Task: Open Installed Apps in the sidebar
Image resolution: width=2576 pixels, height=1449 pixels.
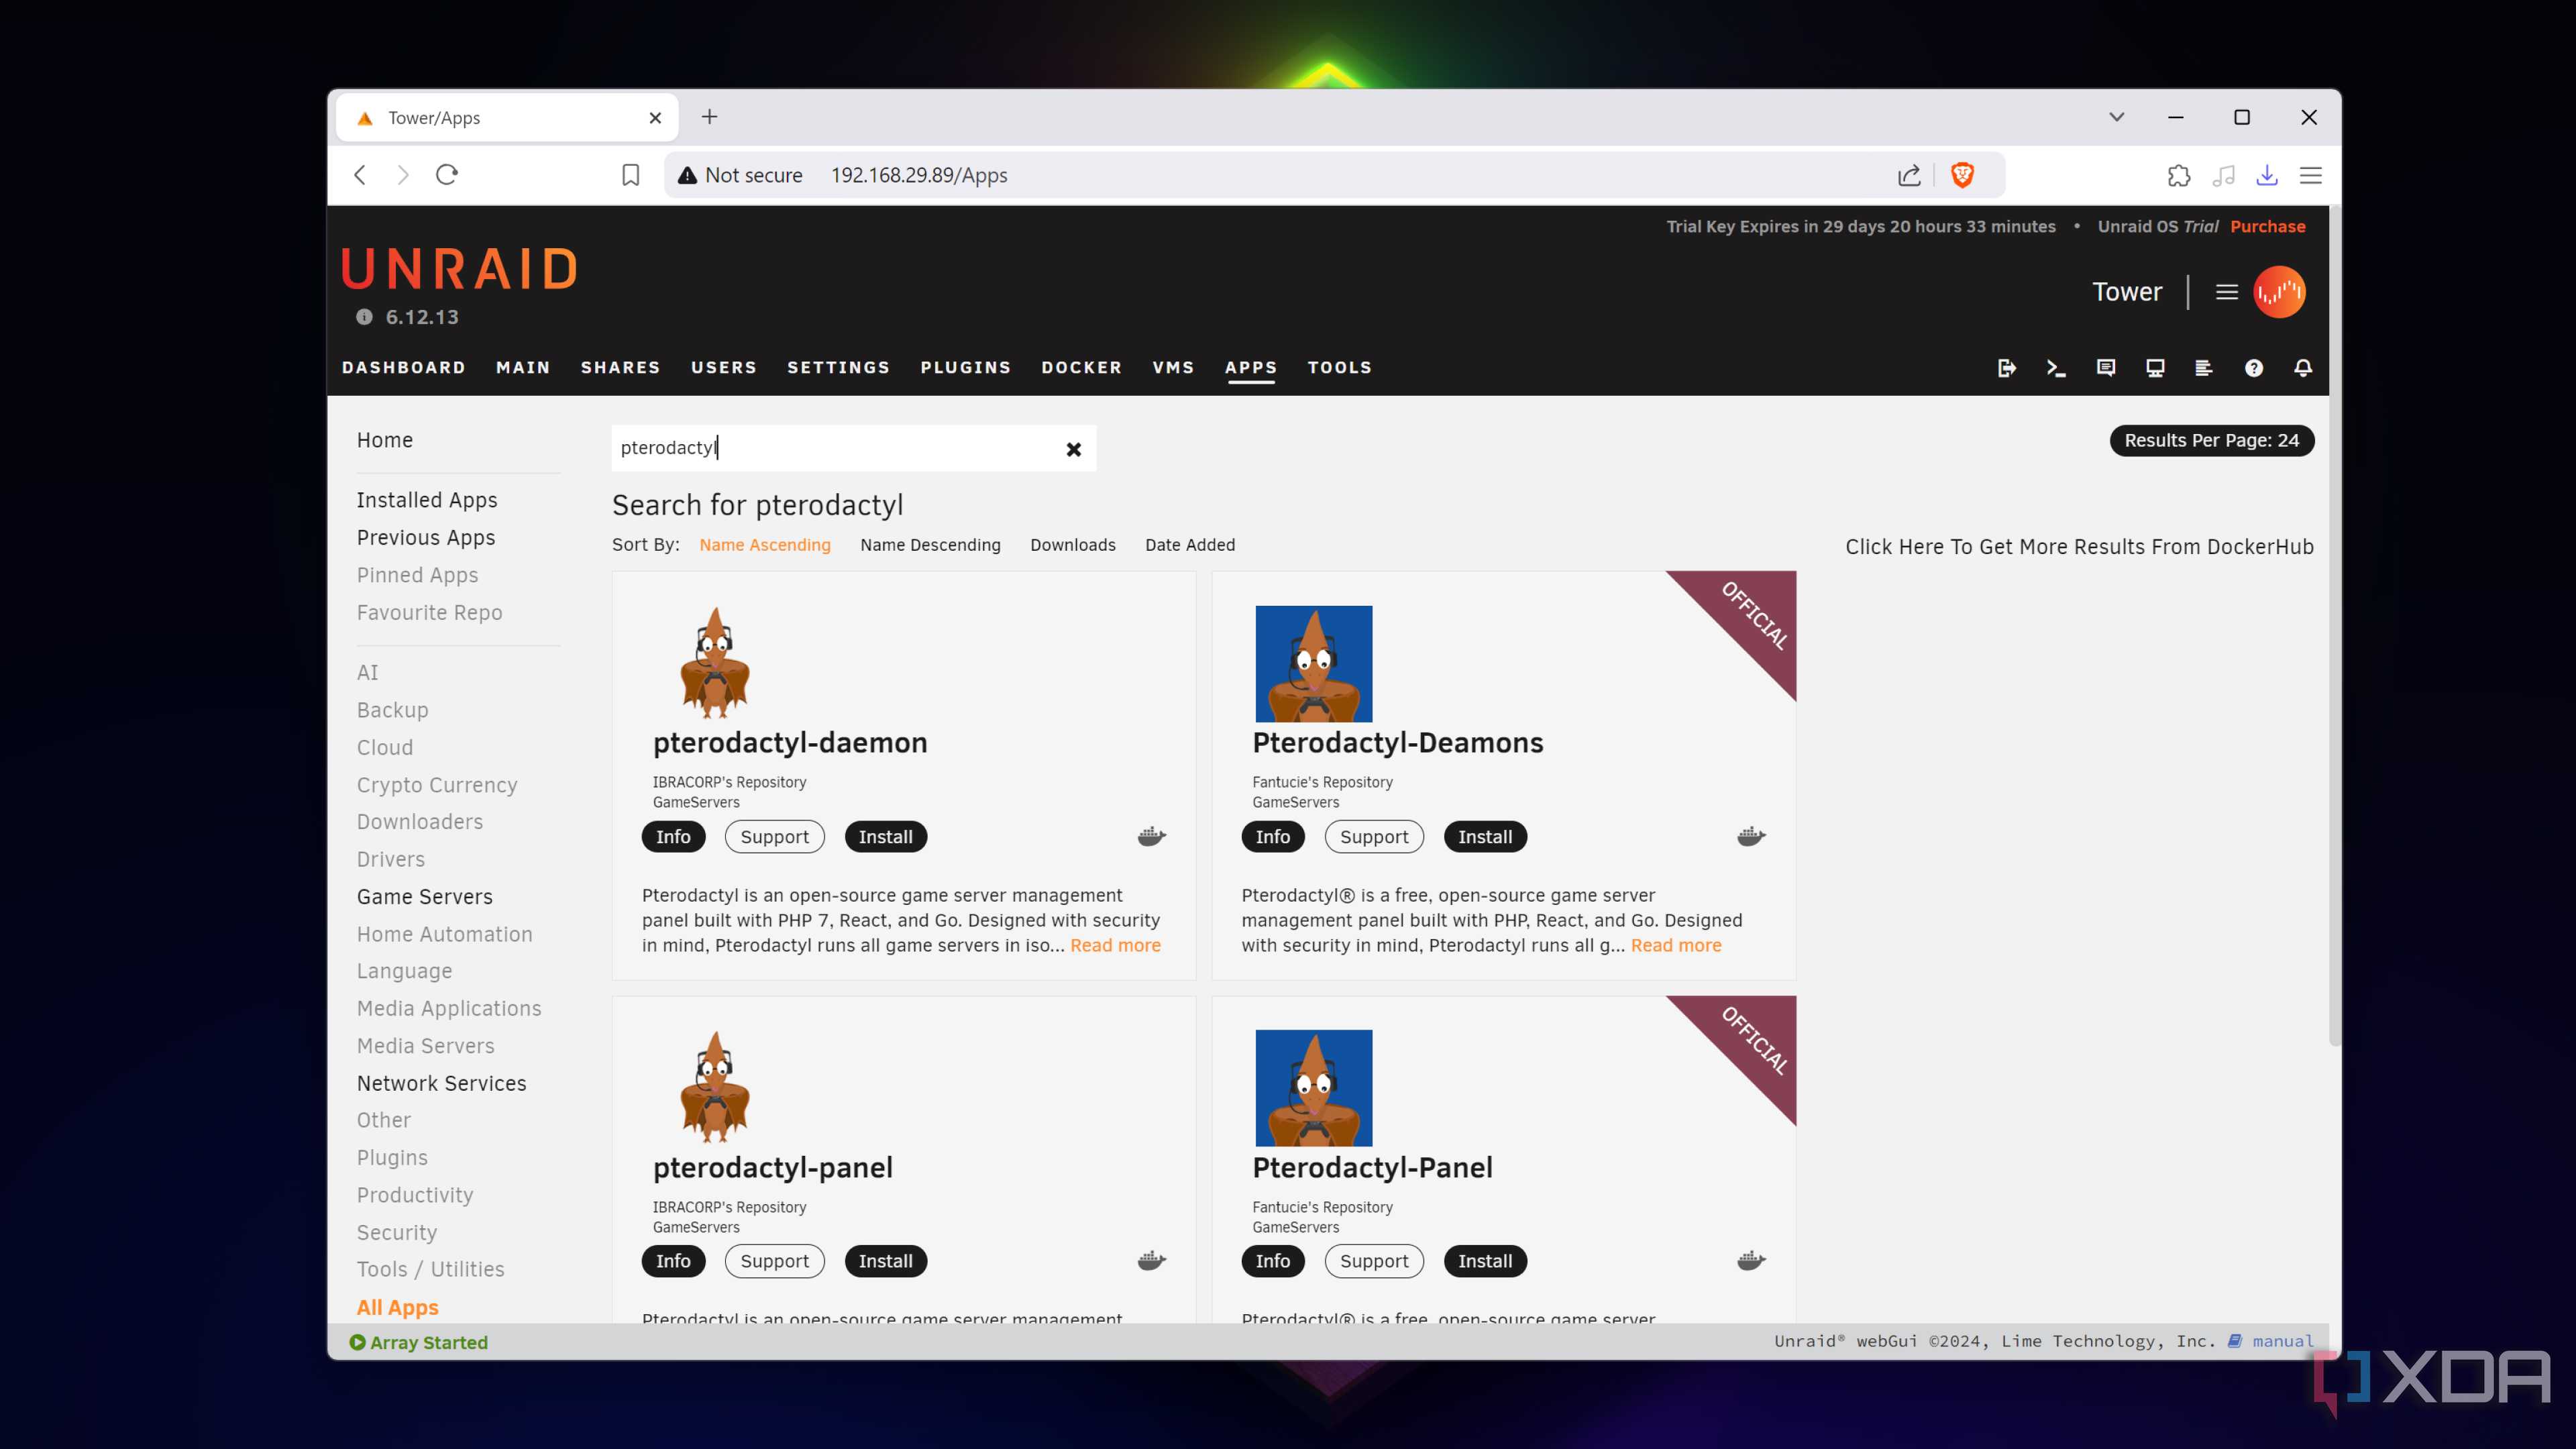Action: coord(426,500)
